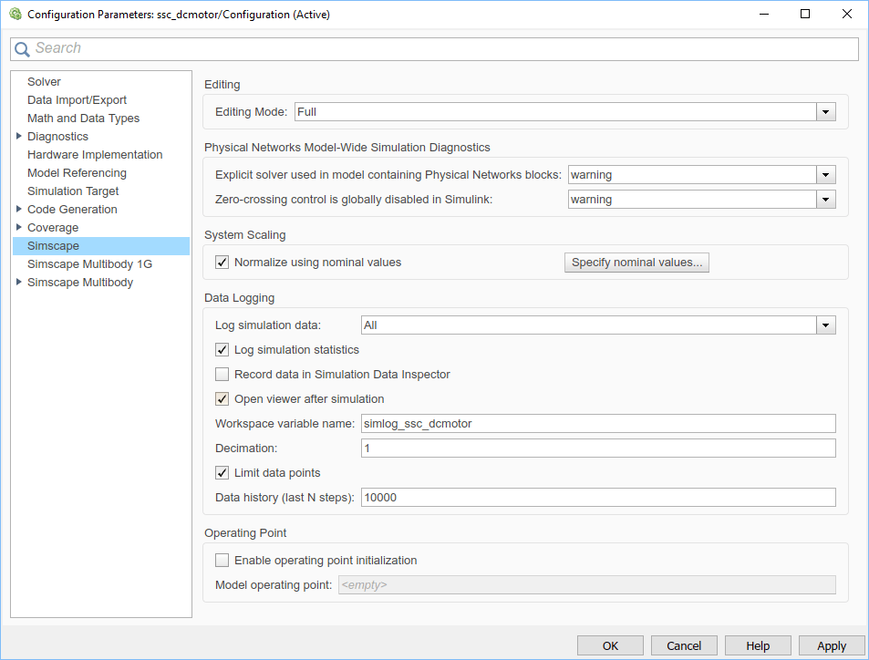Open the Simscape Multibody 1G pane
869x660 pixels.
click(89, 264)
